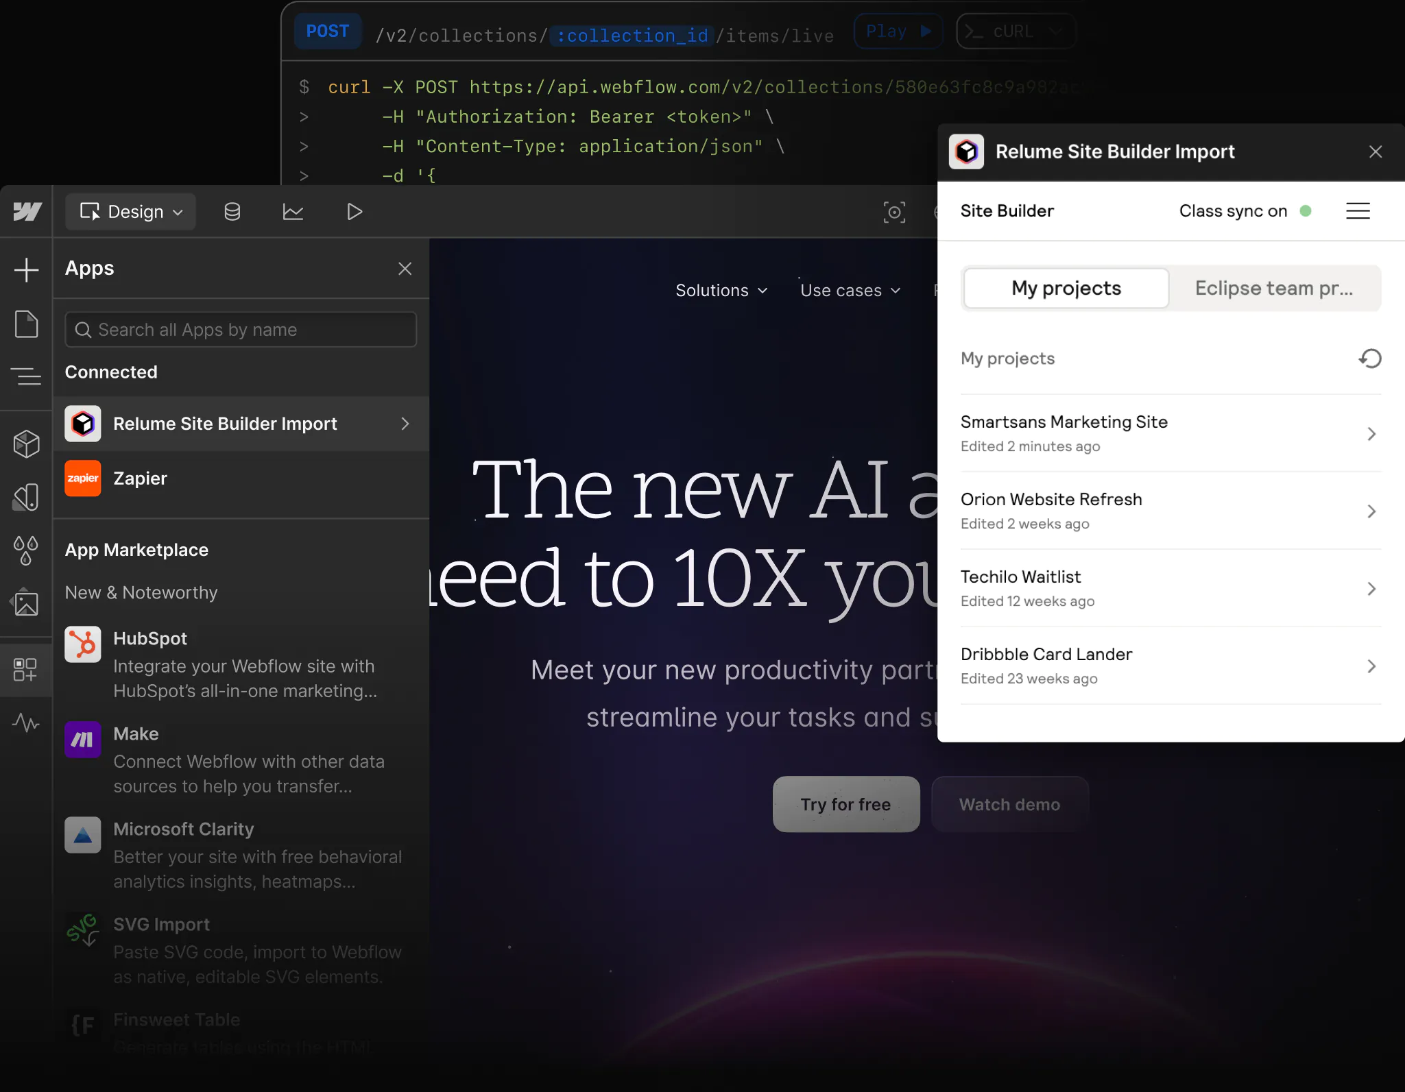Open the Add elements plus panel
This screenshot has height=1092, width=1405.
pos(26,270)
